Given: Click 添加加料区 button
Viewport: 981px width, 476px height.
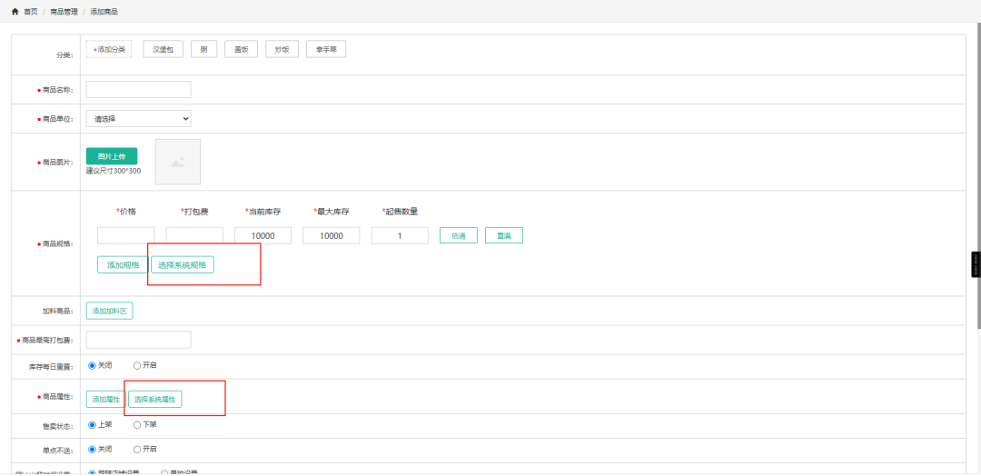Looking at the screenshot, I should tap(109, 312).
